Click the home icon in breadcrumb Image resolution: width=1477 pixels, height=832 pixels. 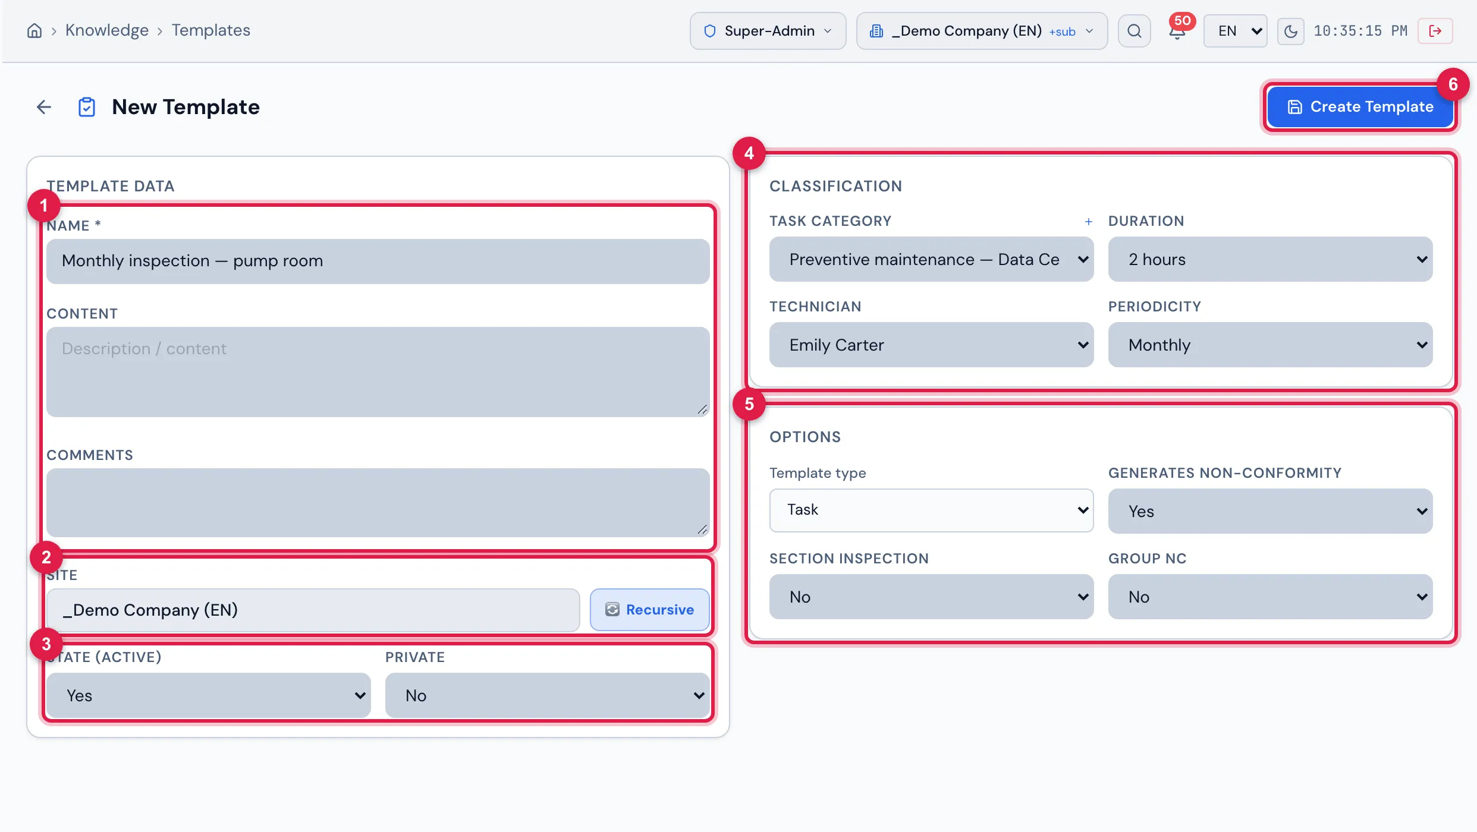[x=34, y=31]
